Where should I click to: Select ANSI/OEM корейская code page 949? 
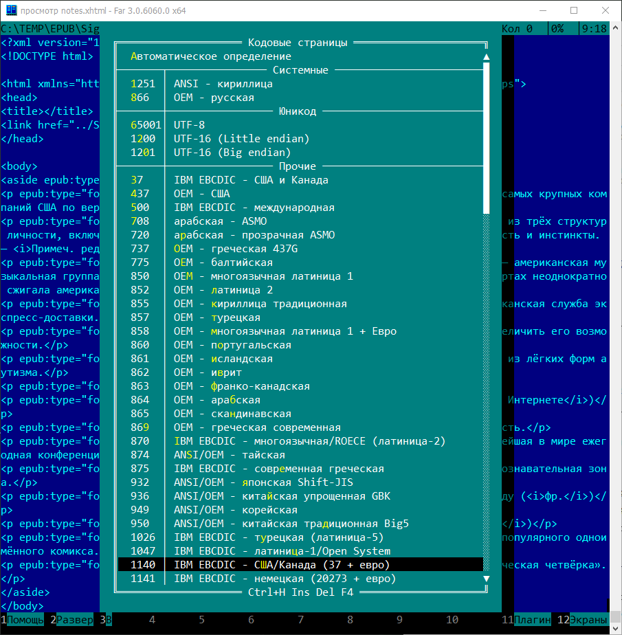click(300, 511)
